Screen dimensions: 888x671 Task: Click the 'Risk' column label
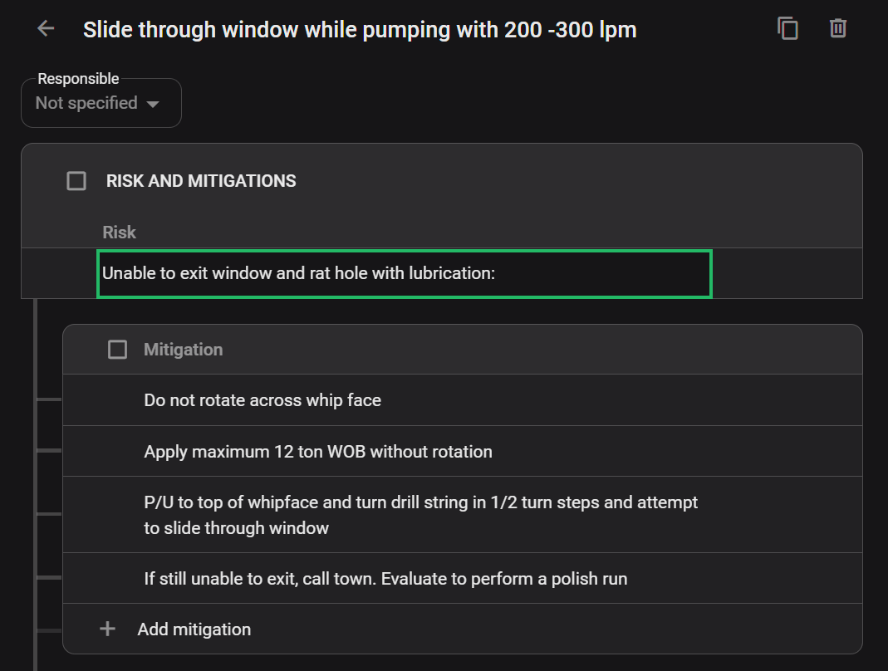pyautogui.click(x=119, y=233)
